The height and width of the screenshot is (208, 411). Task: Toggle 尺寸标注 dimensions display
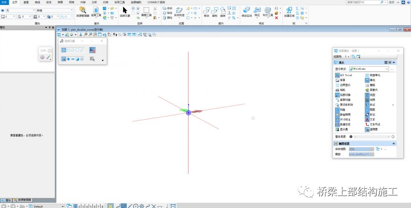343,119
